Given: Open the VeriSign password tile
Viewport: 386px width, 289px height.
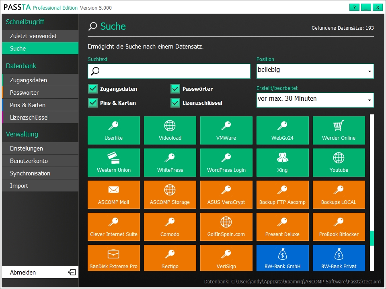Looking at the screenshot, I should coord(226,258).
